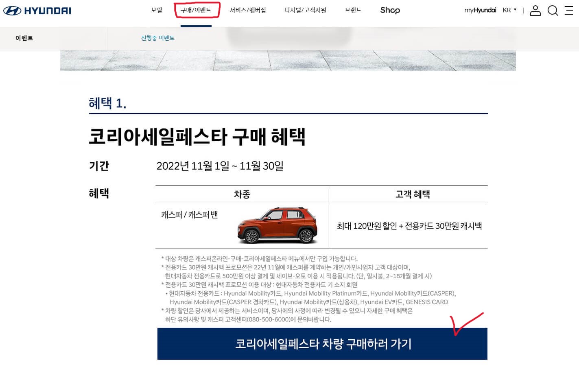
Task: Open the 모델 menu
Action: click(x=157, y=10)
